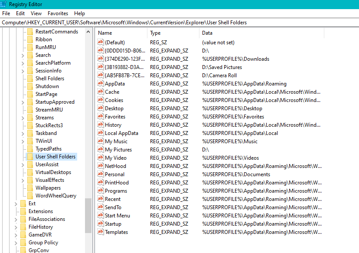Sort values by the Name column header
This screenshot has width=359, height=253.
click(x=121, y=33)
